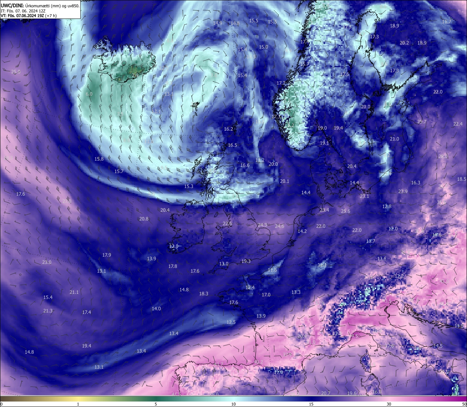Click the 15.3 value label
467x407 pixels.
[189, 186]
